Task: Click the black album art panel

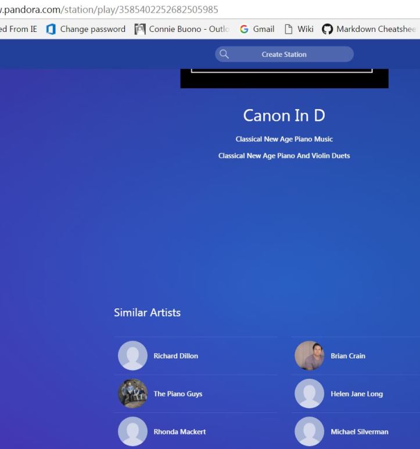Action: (x=284, y=80)
